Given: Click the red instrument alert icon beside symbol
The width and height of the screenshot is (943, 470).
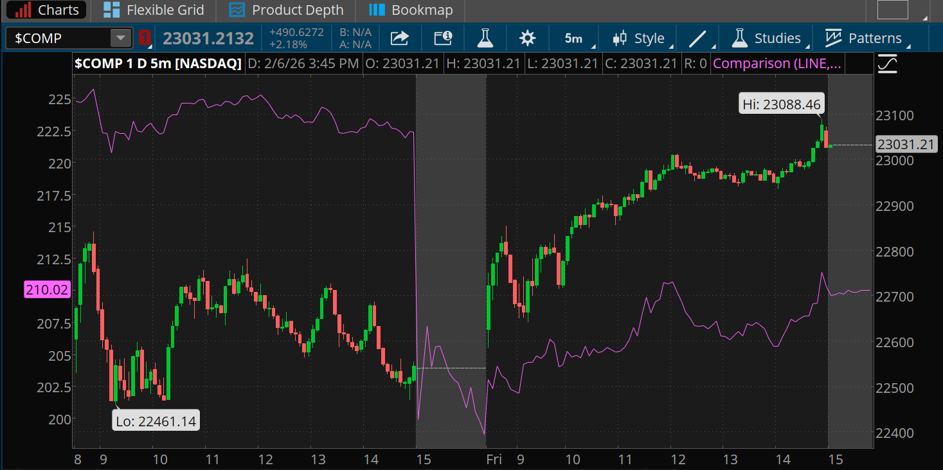Looking at the screenshot, I should [x=144, y=38].
